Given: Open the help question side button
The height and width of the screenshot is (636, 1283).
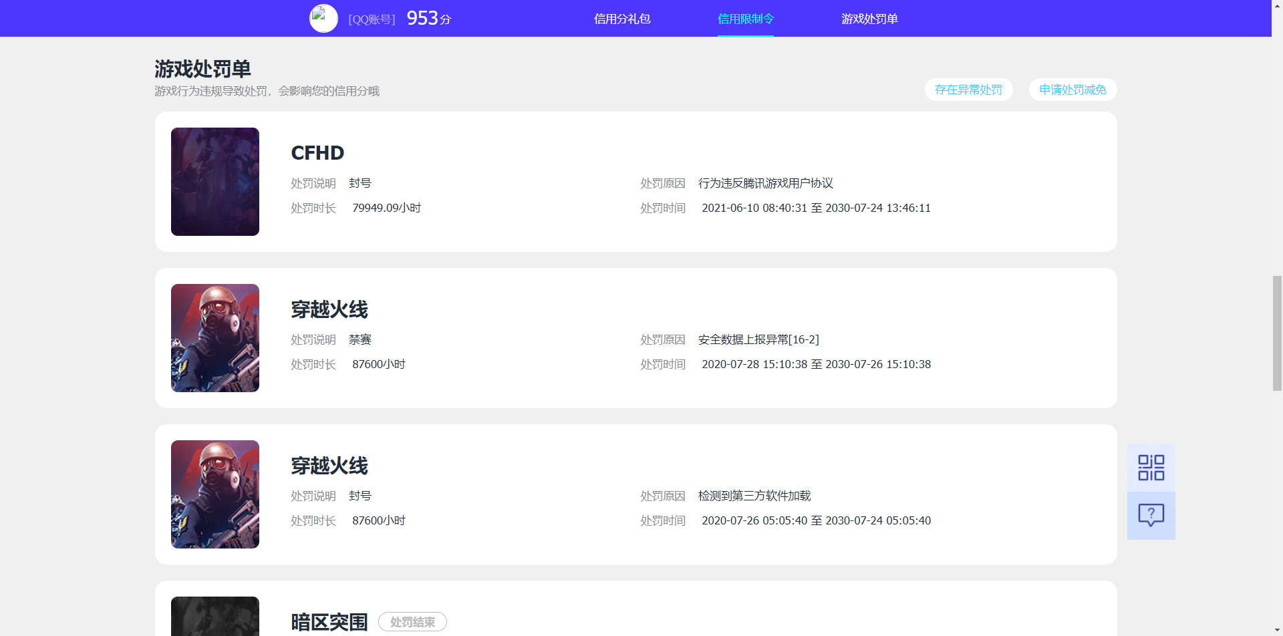Looking at the screenshot, I should pos(1151,516).
